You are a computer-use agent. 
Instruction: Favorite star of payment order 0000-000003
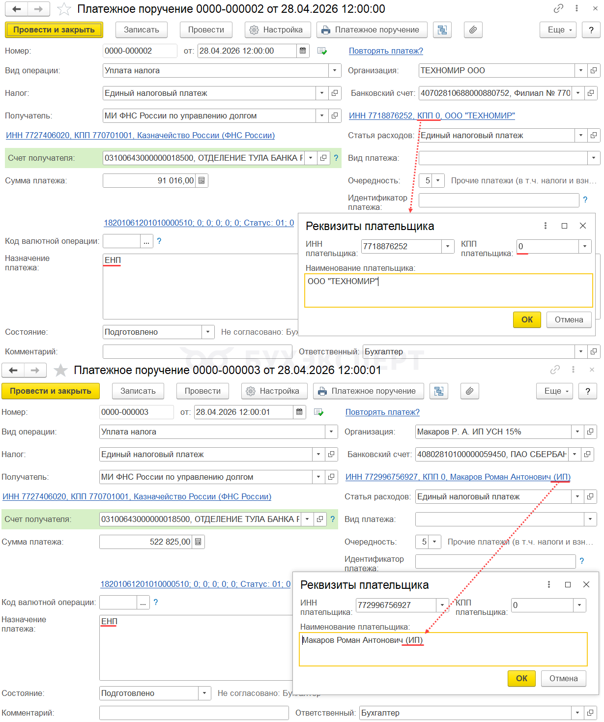60,370
